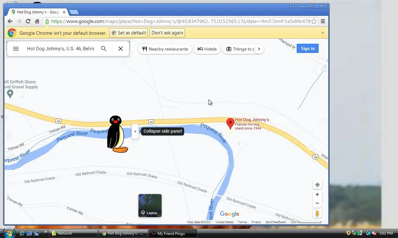Viewport: 398px width, 238px height.
Task: Click the Bill Griffett Stone map pin
Action: tap(10, 94)
